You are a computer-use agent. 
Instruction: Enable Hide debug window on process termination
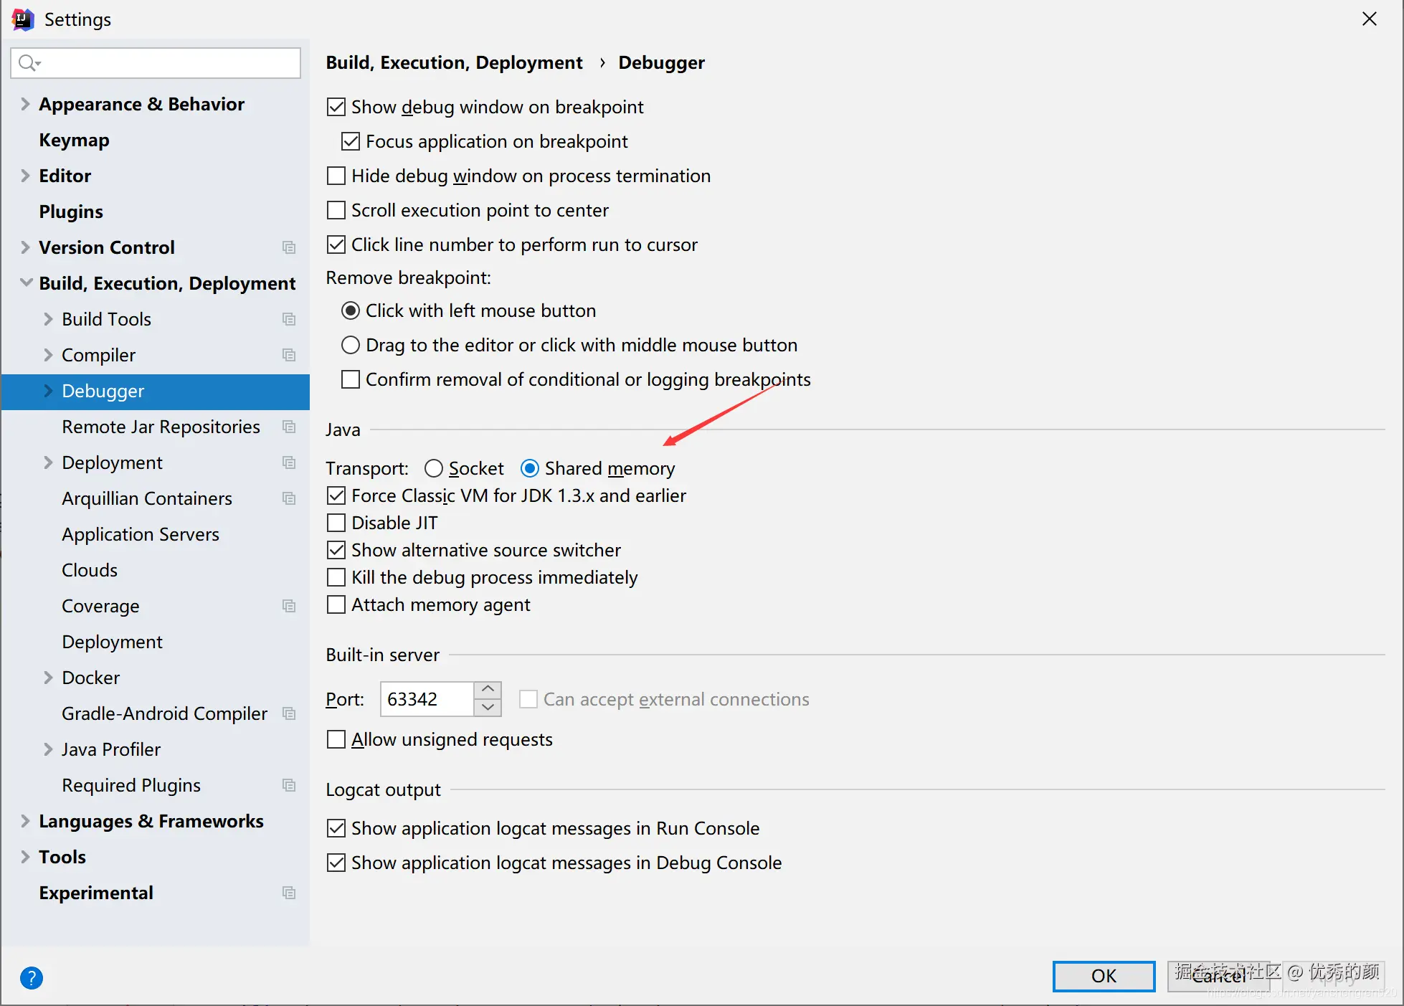point(336,176)
